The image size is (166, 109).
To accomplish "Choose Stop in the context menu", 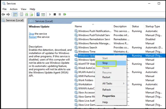I will click(111, 63).
